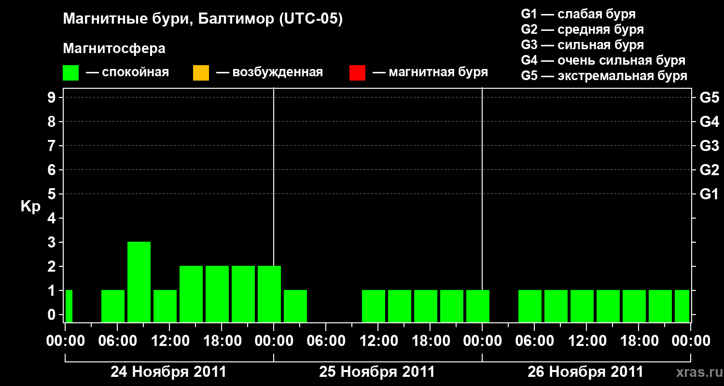The image size is (724, 386).
Task: Click the '12:00' label above 26 Ноября
Action: point(586,341)
